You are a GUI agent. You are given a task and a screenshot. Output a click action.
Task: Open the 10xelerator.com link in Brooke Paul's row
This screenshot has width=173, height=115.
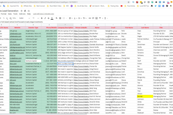click(15, 33)
